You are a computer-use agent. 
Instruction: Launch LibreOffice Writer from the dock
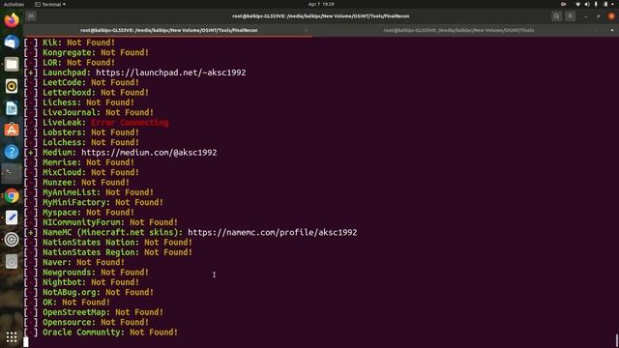click(x=12, y=108)
